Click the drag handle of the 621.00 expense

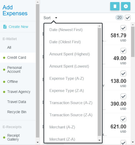click(x=43, y=127)
